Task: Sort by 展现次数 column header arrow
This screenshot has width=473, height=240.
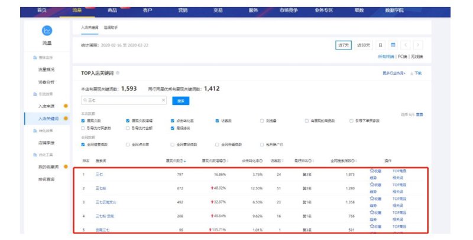Action: pyautogui.click(x=185, y=161)
